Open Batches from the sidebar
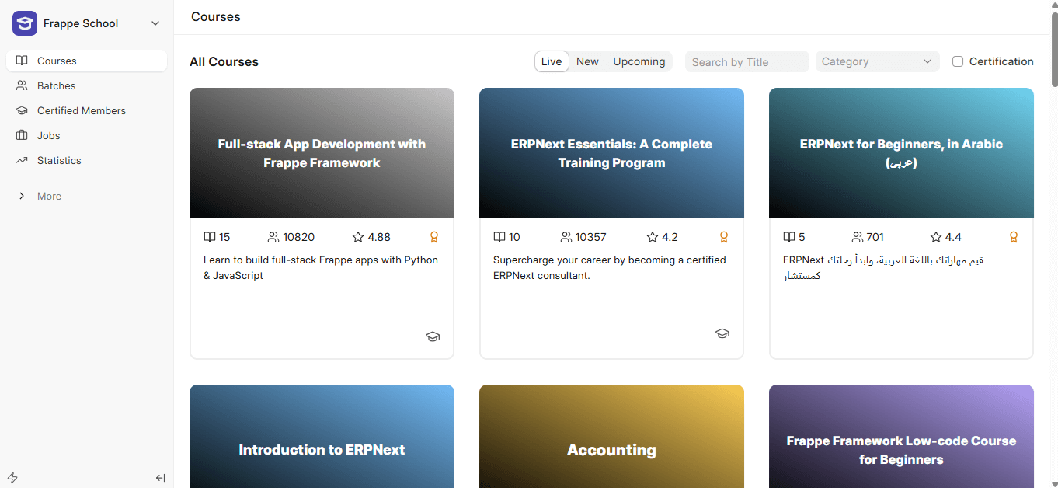Screen dimensions: 1058x488 (56, 85)
